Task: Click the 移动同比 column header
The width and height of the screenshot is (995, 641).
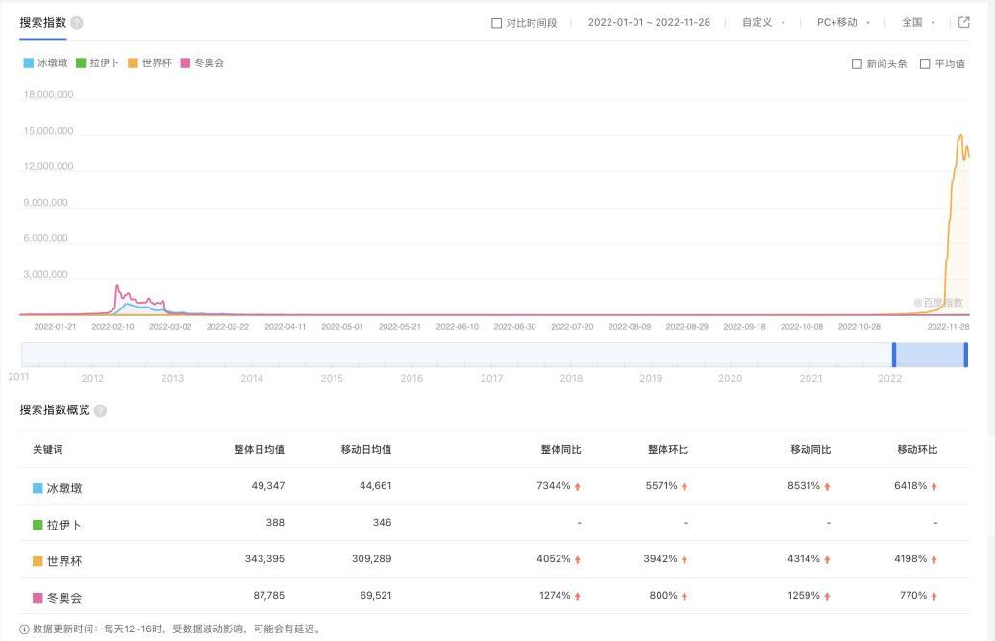Action: click(x=810, y=450)
